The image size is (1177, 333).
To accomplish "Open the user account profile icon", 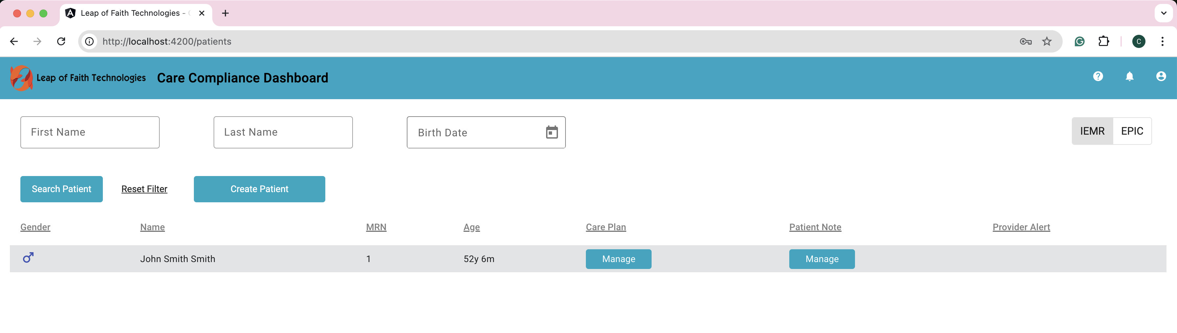I will (1161, 76).
